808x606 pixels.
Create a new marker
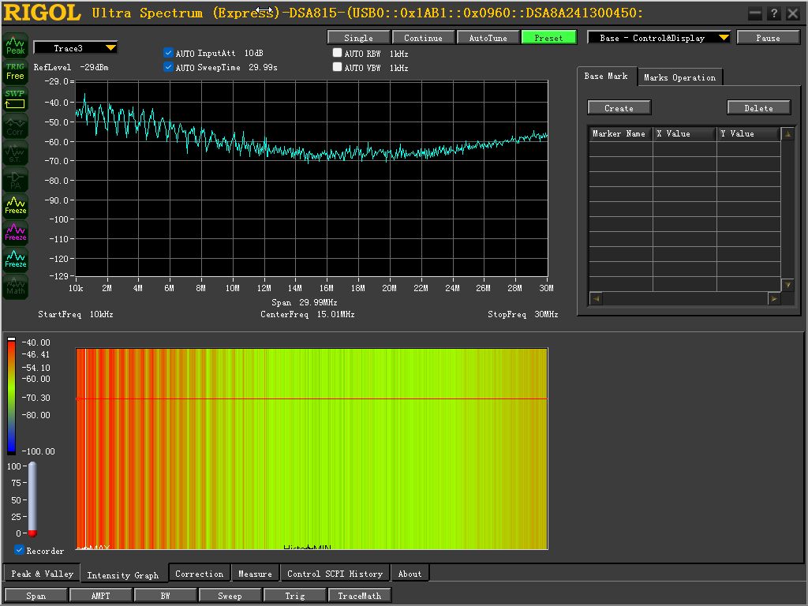tap(619, 107)
